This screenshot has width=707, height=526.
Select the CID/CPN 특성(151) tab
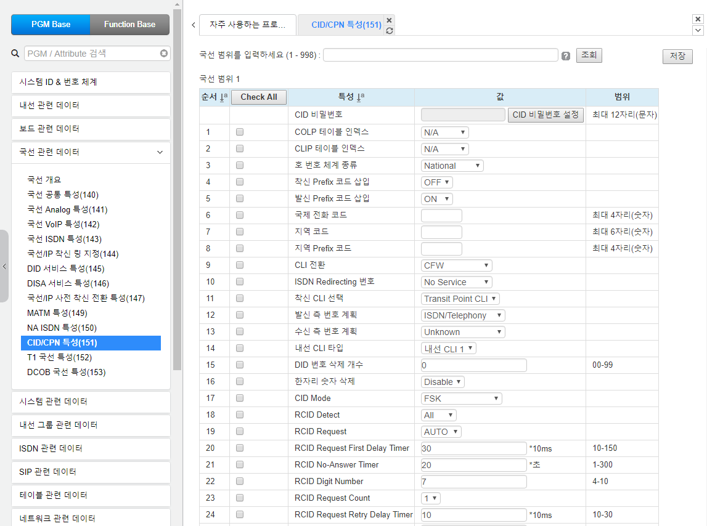point(346,25)
